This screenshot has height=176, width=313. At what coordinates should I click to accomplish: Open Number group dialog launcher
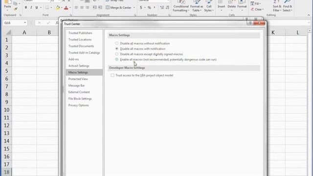[x=169, y=15]
